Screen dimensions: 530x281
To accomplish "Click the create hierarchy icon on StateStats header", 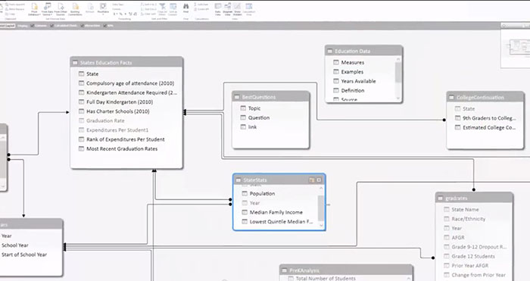I will [312, 180].
